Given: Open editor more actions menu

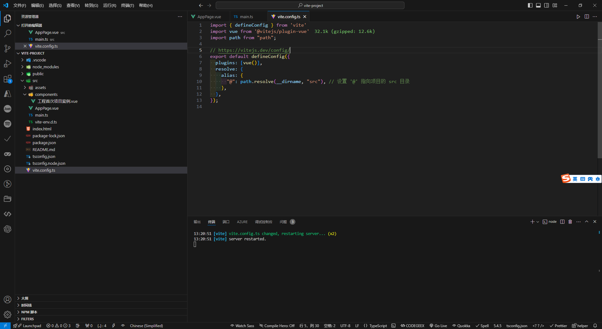Looking at the screenshot, I should click(x=595, y=17).
